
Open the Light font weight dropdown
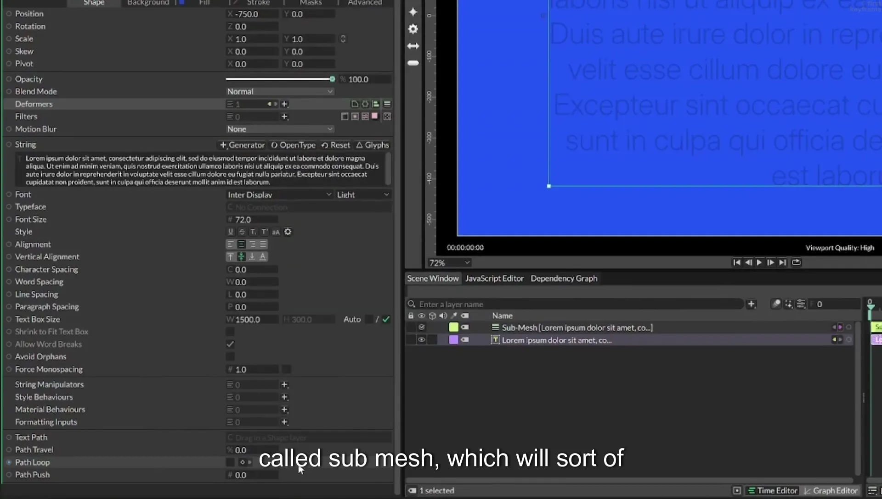coord(363,195)
